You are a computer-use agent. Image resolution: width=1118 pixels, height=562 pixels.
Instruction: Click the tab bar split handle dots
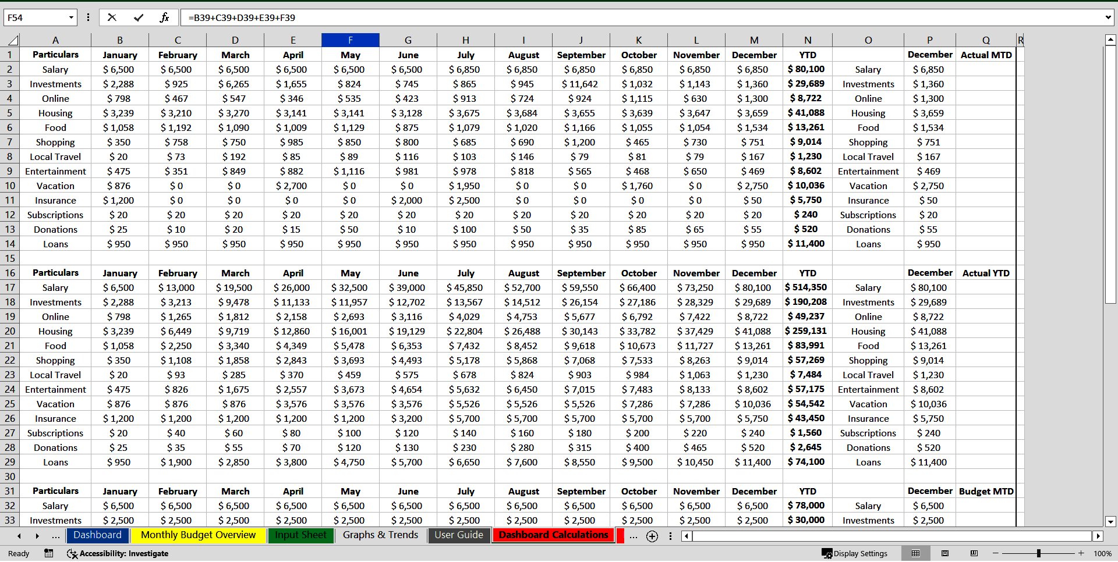tap(670, 536)
